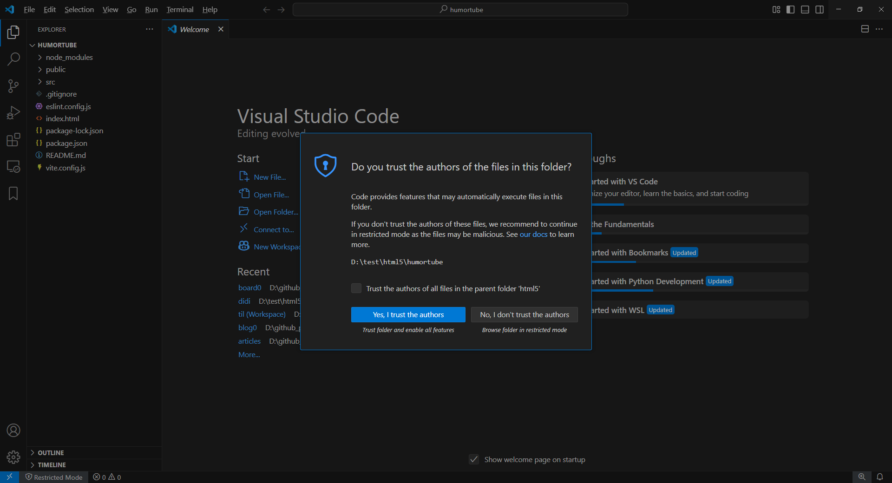892x483 pixels.
Task: Select the Welcome tab
Action: tap(194, 29)
